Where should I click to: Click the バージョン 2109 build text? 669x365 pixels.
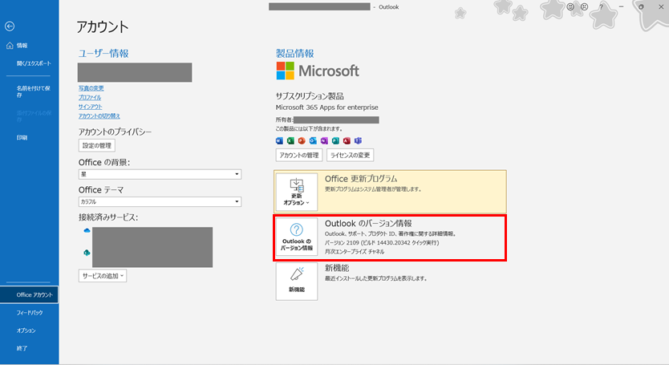pos(382,242)
